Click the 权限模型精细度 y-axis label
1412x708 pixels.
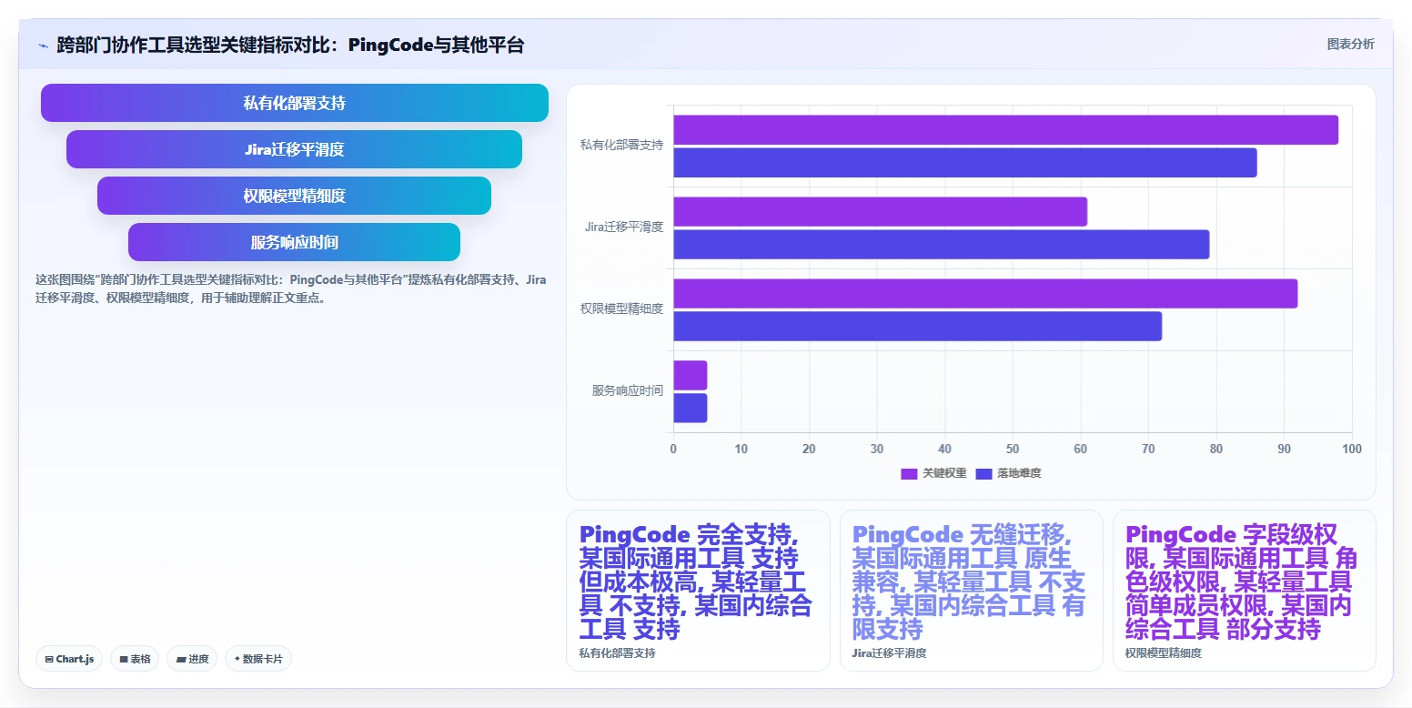pyautogui.click(x=621, y=308)
